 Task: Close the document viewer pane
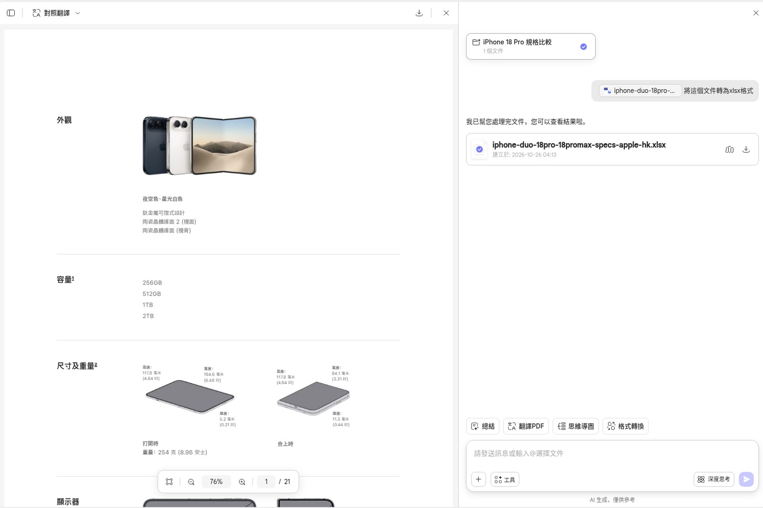[446, 13]
